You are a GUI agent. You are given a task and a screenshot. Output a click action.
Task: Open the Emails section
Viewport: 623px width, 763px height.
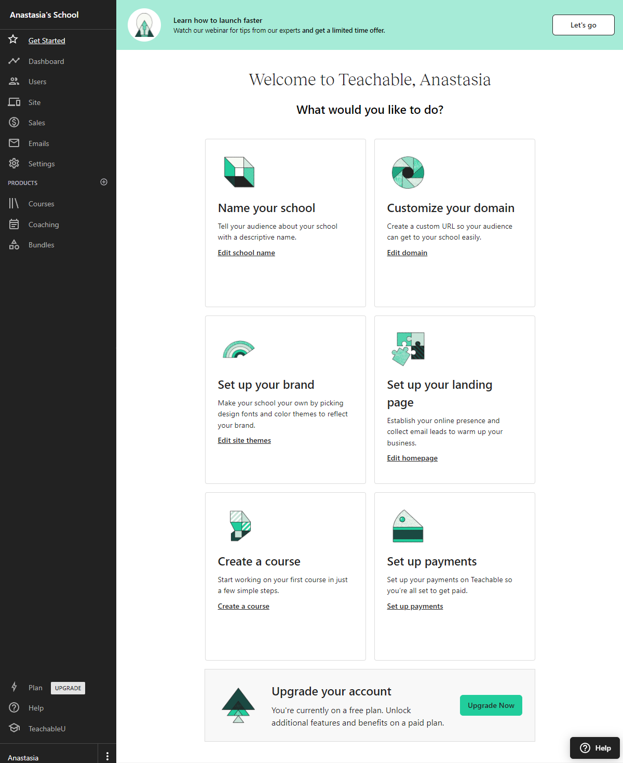click(38, 143)
